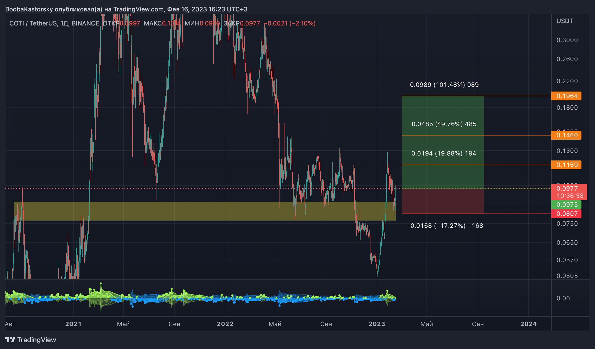The width and height of the screenshot is (595, 349).
Task: Click the current price 0.0977 countdown label
Action: [x=569, y=192]
